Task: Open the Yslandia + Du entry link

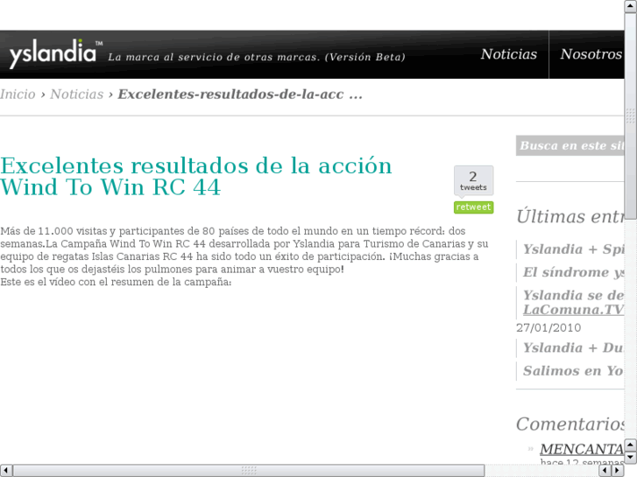Action: (x=573, y=348)
